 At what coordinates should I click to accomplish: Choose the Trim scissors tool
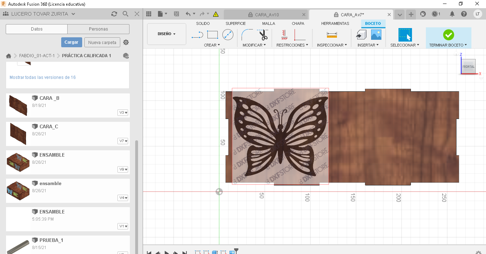[x=263, y=35]
